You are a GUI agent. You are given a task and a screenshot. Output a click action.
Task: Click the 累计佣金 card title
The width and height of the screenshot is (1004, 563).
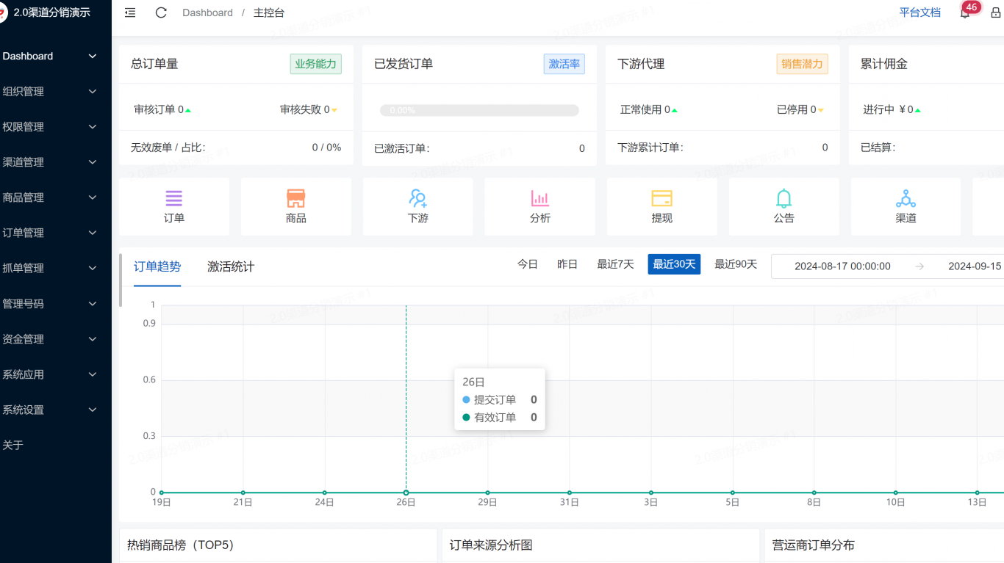884,64
